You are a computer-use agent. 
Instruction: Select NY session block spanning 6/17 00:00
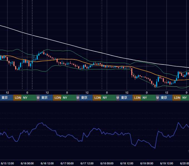pyautogui.click(x=69, y=98)
